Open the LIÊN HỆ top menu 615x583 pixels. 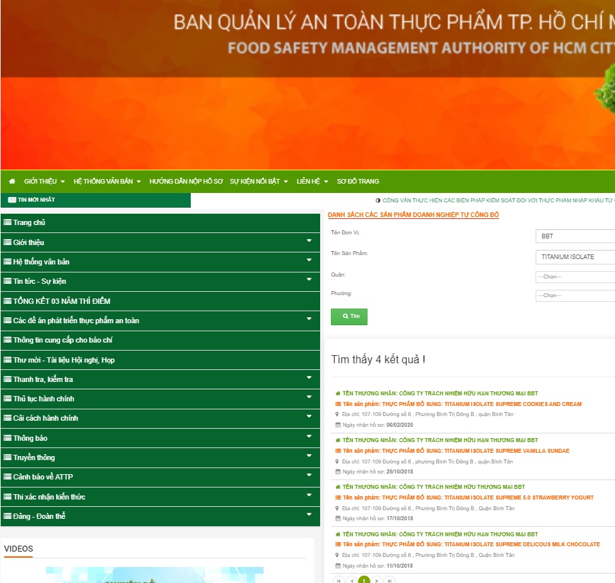(x=312, y=182)
